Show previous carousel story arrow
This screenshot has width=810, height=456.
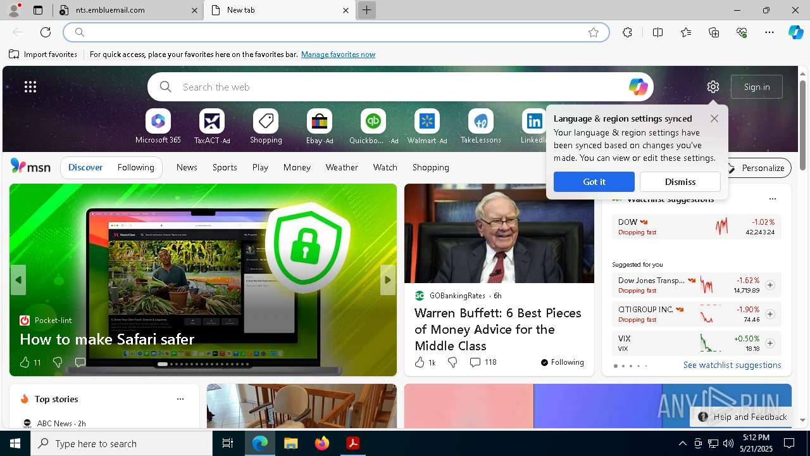[18, 280]
